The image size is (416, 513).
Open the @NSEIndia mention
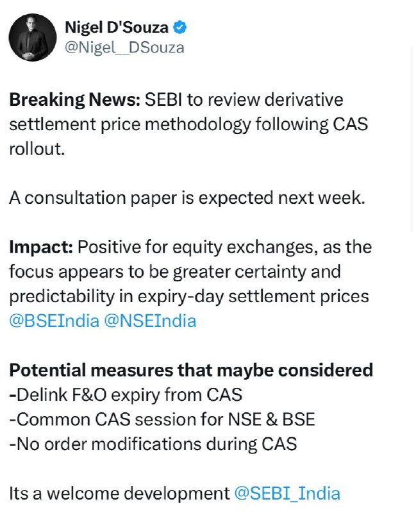(150, 321)
